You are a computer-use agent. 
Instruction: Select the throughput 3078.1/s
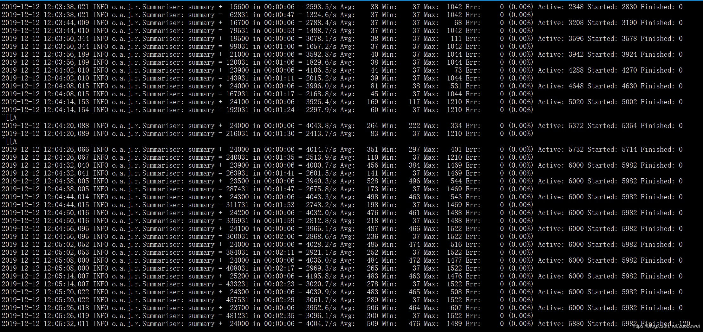tap(321, 39)
